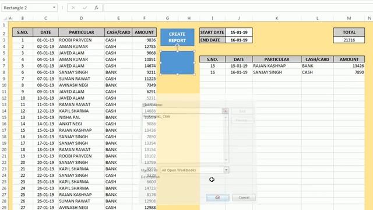This screenshot has height=210, width=373.
Task: Click the ANKIT NEGI cell
Action: click(x=82, y=124)
